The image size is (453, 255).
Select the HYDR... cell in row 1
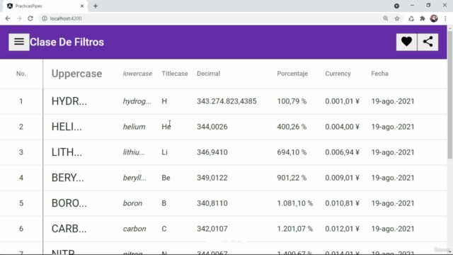pos(69,101)
